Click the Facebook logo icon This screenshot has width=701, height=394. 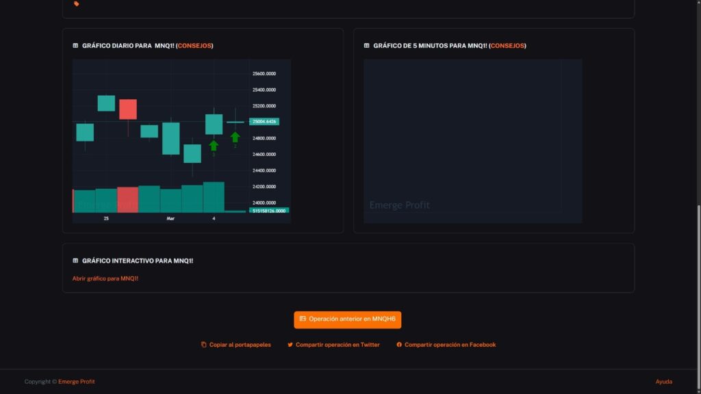click(x=399, y=345)
